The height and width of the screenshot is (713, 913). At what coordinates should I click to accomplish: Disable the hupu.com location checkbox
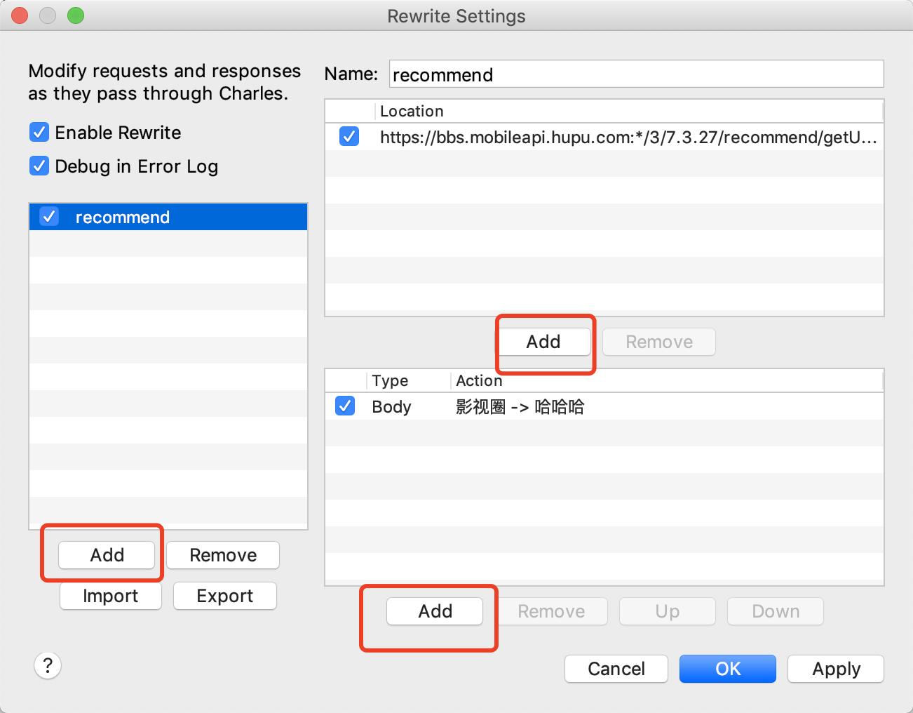[349, 137]
